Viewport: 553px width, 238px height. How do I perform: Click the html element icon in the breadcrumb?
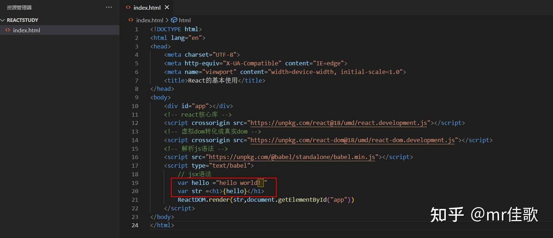(x=174, y=20)
